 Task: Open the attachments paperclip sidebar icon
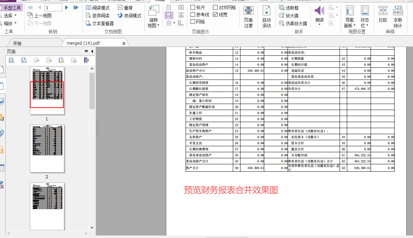coord(2,134)
